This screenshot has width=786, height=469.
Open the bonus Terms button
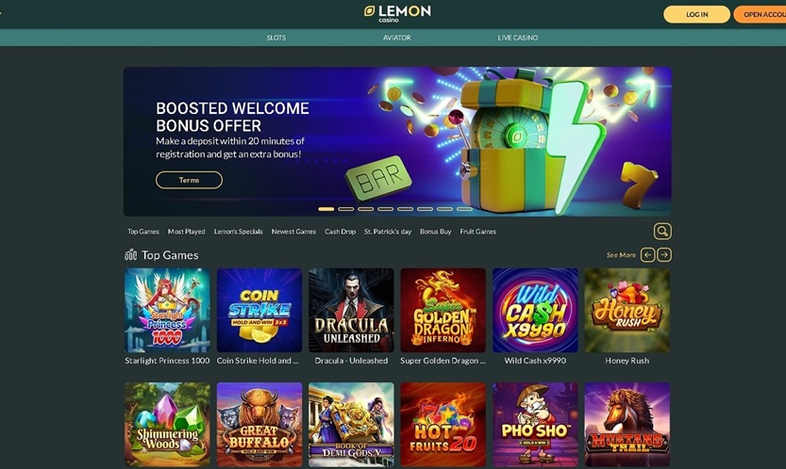(189, 180)
